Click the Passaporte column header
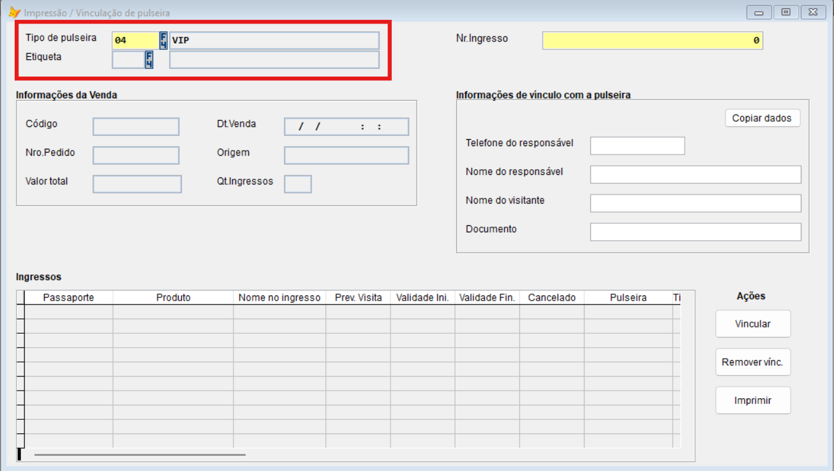834x471 pixels. [68, 297]
